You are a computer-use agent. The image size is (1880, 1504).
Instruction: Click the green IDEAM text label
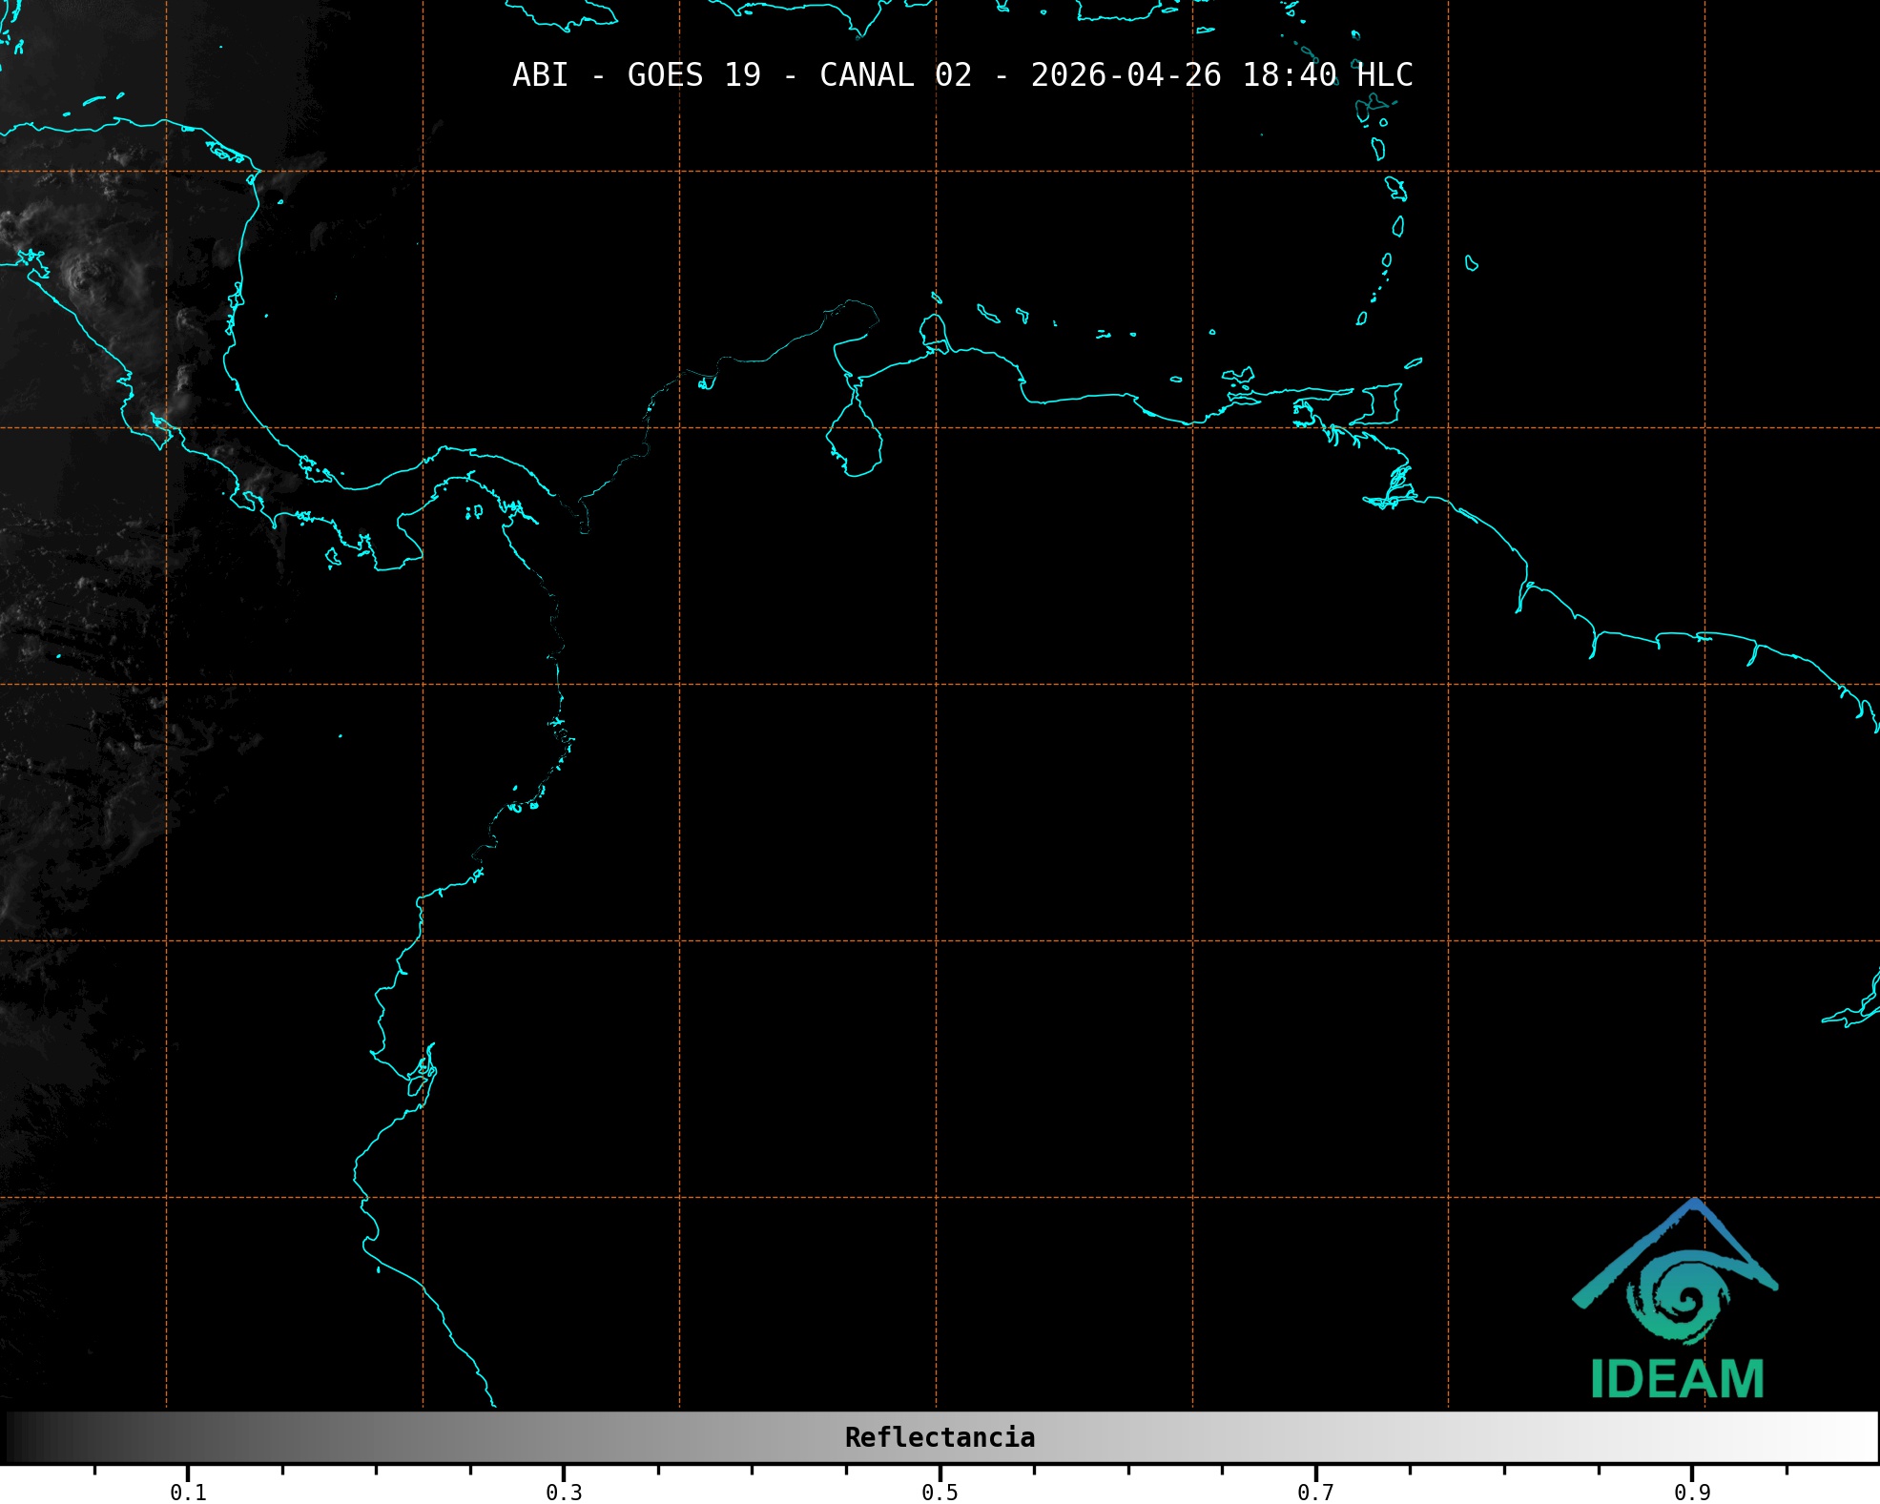point(1677,1379)
